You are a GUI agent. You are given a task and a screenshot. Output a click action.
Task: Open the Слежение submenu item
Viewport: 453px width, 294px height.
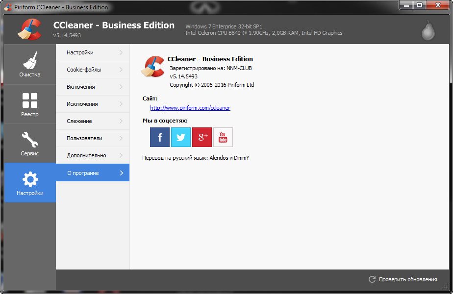tap(93, 121)
